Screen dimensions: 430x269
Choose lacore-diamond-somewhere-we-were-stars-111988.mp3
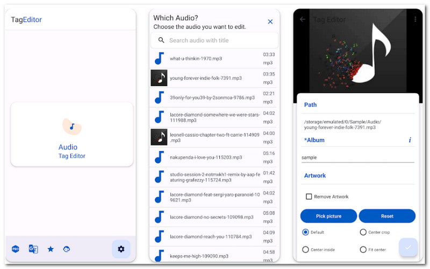(x=213, y=117)
